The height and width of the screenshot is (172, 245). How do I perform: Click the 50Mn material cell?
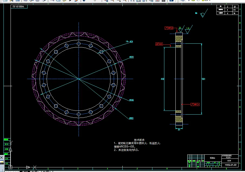point(213,158)
